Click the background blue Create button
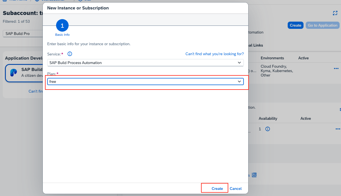 295,25
